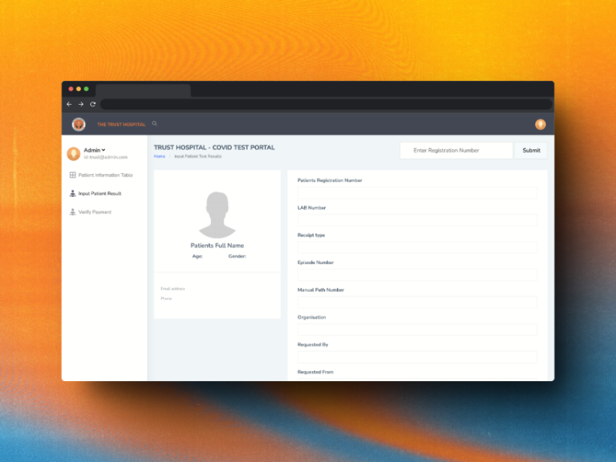Focus the LAB Number input field
Viewport: 616px width, 462px height.
tap(417, 220)
